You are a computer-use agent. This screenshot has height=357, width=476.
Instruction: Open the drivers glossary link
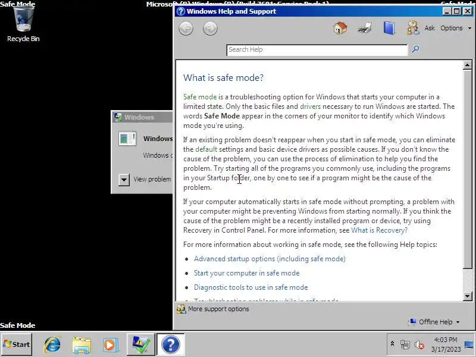tap(310, 107)
